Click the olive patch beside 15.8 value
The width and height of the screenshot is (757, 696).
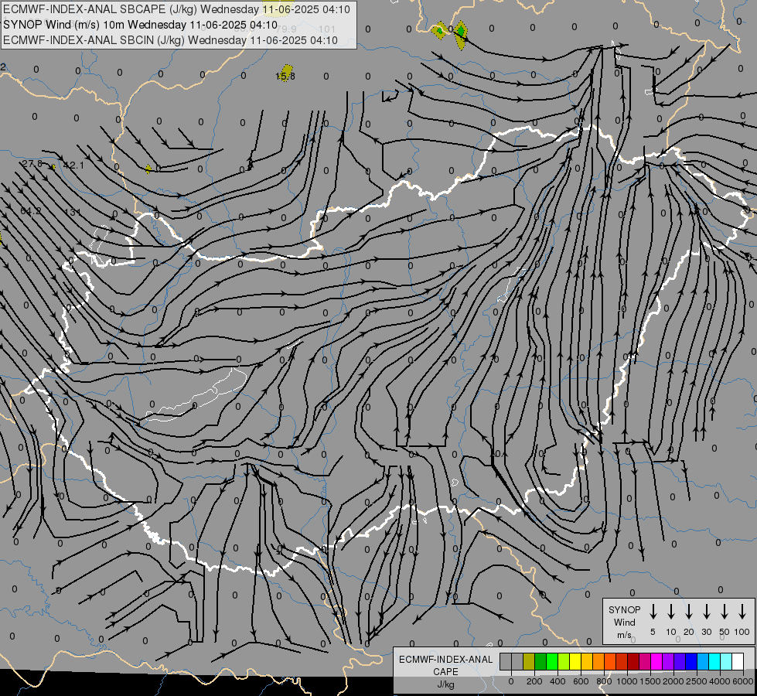[286, 73]
